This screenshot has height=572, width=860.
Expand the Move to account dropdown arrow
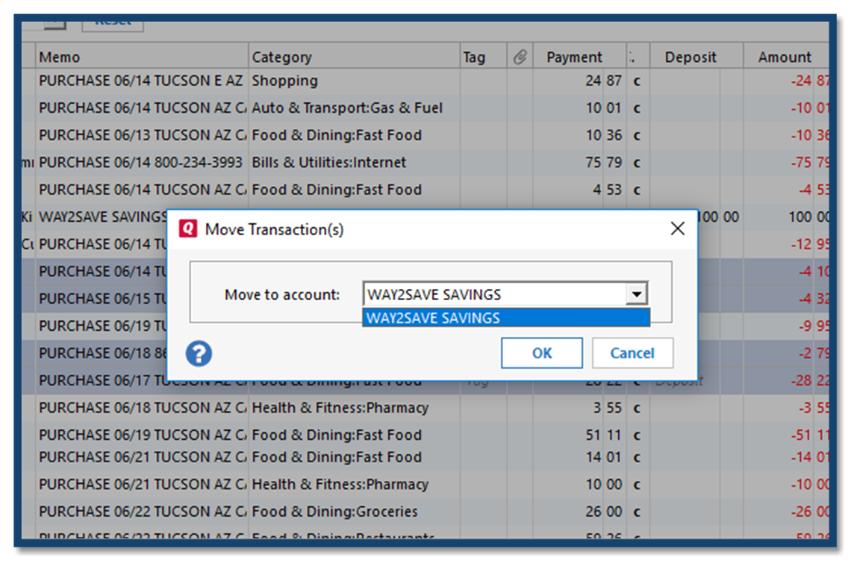pyautogui.click(x=636, y=294)
